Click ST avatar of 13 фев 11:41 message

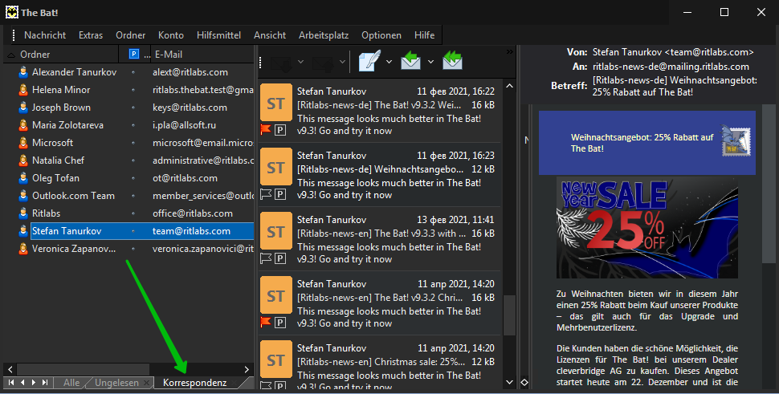pos(275,232)
